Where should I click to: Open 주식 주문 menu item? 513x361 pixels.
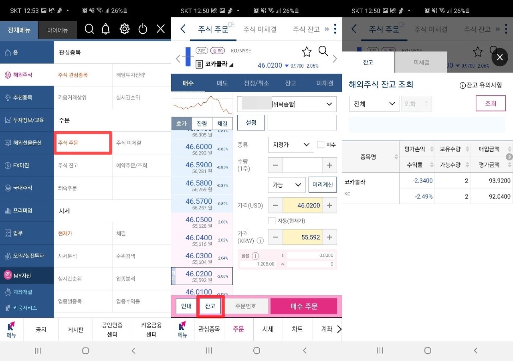(83, 142)
